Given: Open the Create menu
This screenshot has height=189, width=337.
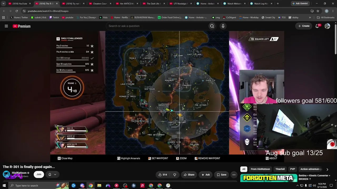Looking at the screenshot, I should tap(304, 26).
